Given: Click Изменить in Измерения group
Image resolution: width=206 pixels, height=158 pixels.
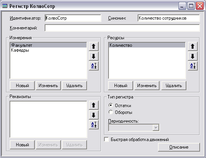Looking at the screenshot, I should [48, 86].
